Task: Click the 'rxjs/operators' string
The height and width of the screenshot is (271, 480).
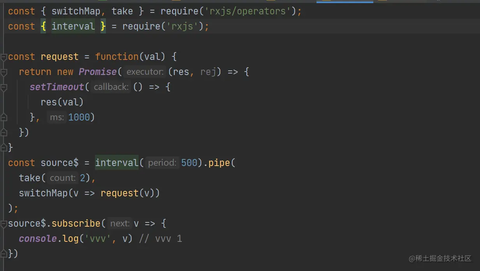Action: point(248,11)
